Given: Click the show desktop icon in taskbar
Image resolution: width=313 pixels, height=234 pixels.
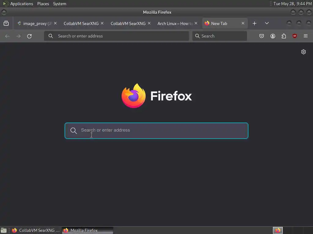Looking at the screenshot, I should [4, 230].
